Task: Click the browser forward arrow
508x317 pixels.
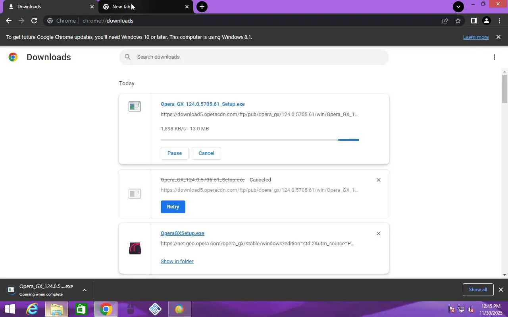Action: pyautogui.click(x=21, y=21)
